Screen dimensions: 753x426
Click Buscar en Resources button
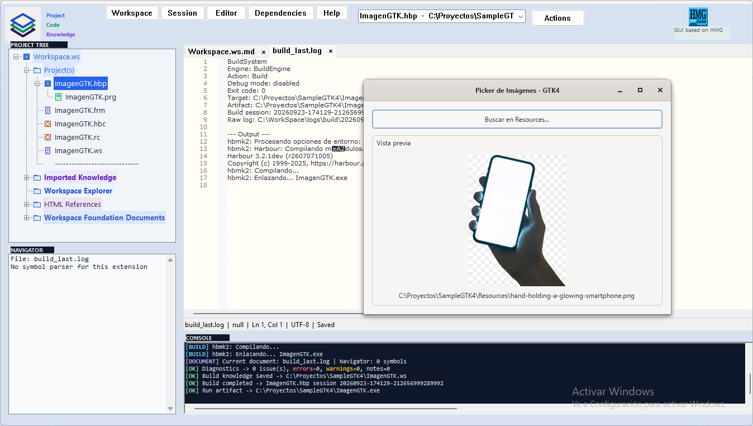517,119
